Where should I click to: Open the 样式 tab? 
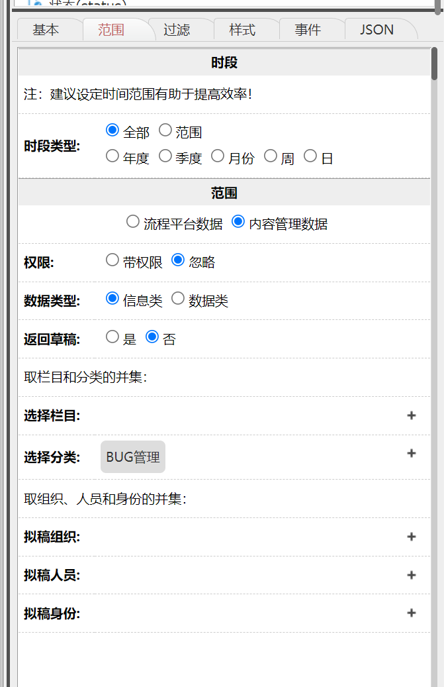click(x=242, y=30)
